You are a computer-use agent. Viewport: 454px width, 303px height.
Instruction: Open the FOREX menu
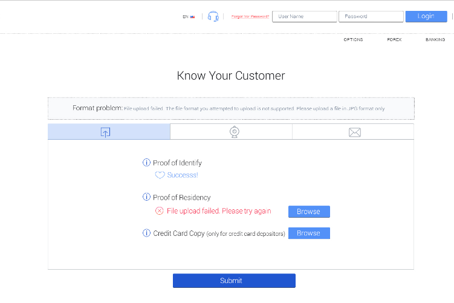(394, 40)
